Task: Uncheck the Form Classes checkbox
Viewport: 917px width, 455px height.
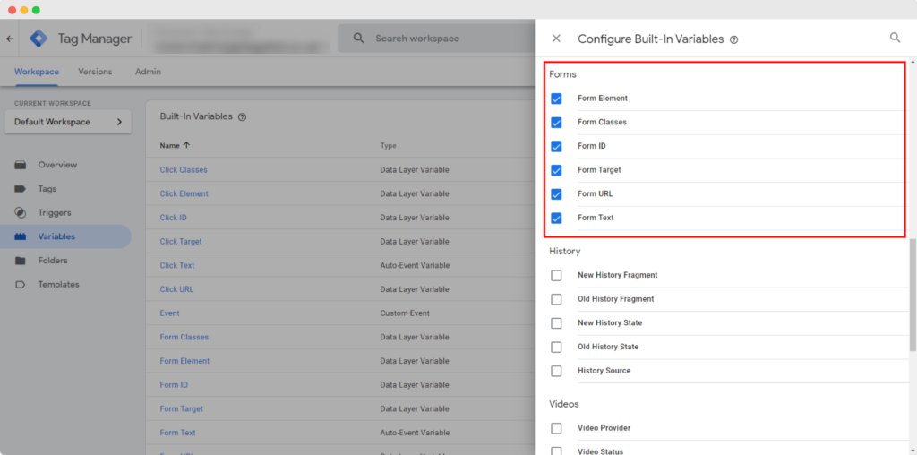Action: tap(556, 123)
